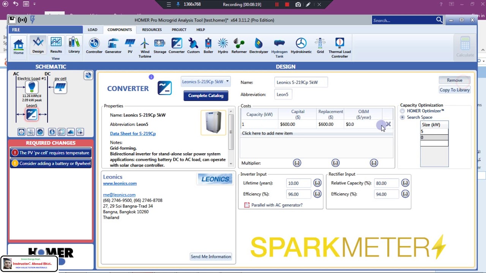Open the Converter component

pos(177,46)
